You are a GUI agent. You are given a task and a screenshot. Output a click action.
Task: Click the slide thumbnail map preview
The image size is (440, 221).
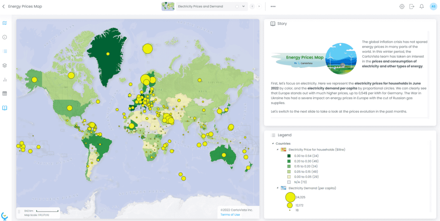pos(168,6)
